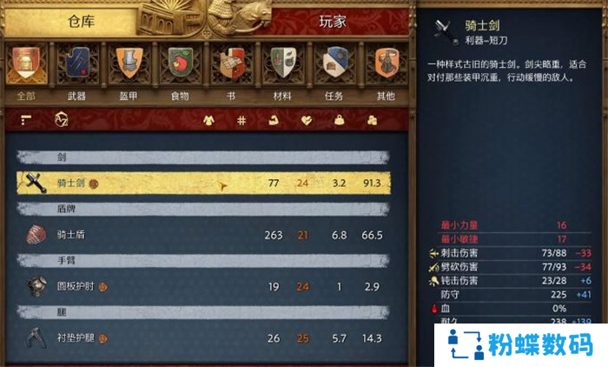
Task: Open the 任务 quest items category icon
Action: click(334, 63)
